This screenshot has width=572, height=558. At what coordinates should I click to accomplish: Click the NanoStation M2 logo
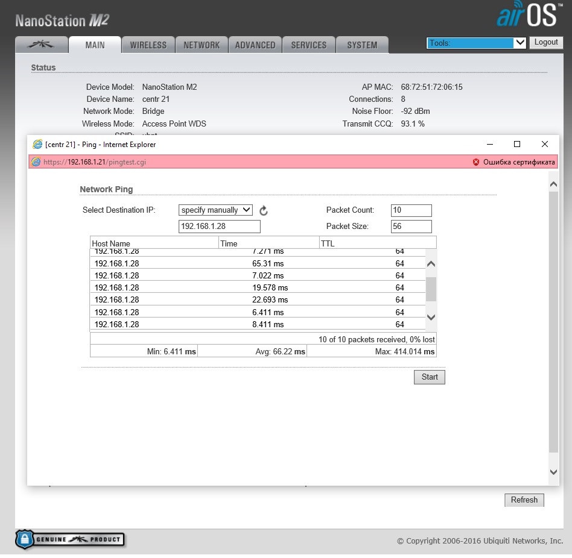click(62, 20)
